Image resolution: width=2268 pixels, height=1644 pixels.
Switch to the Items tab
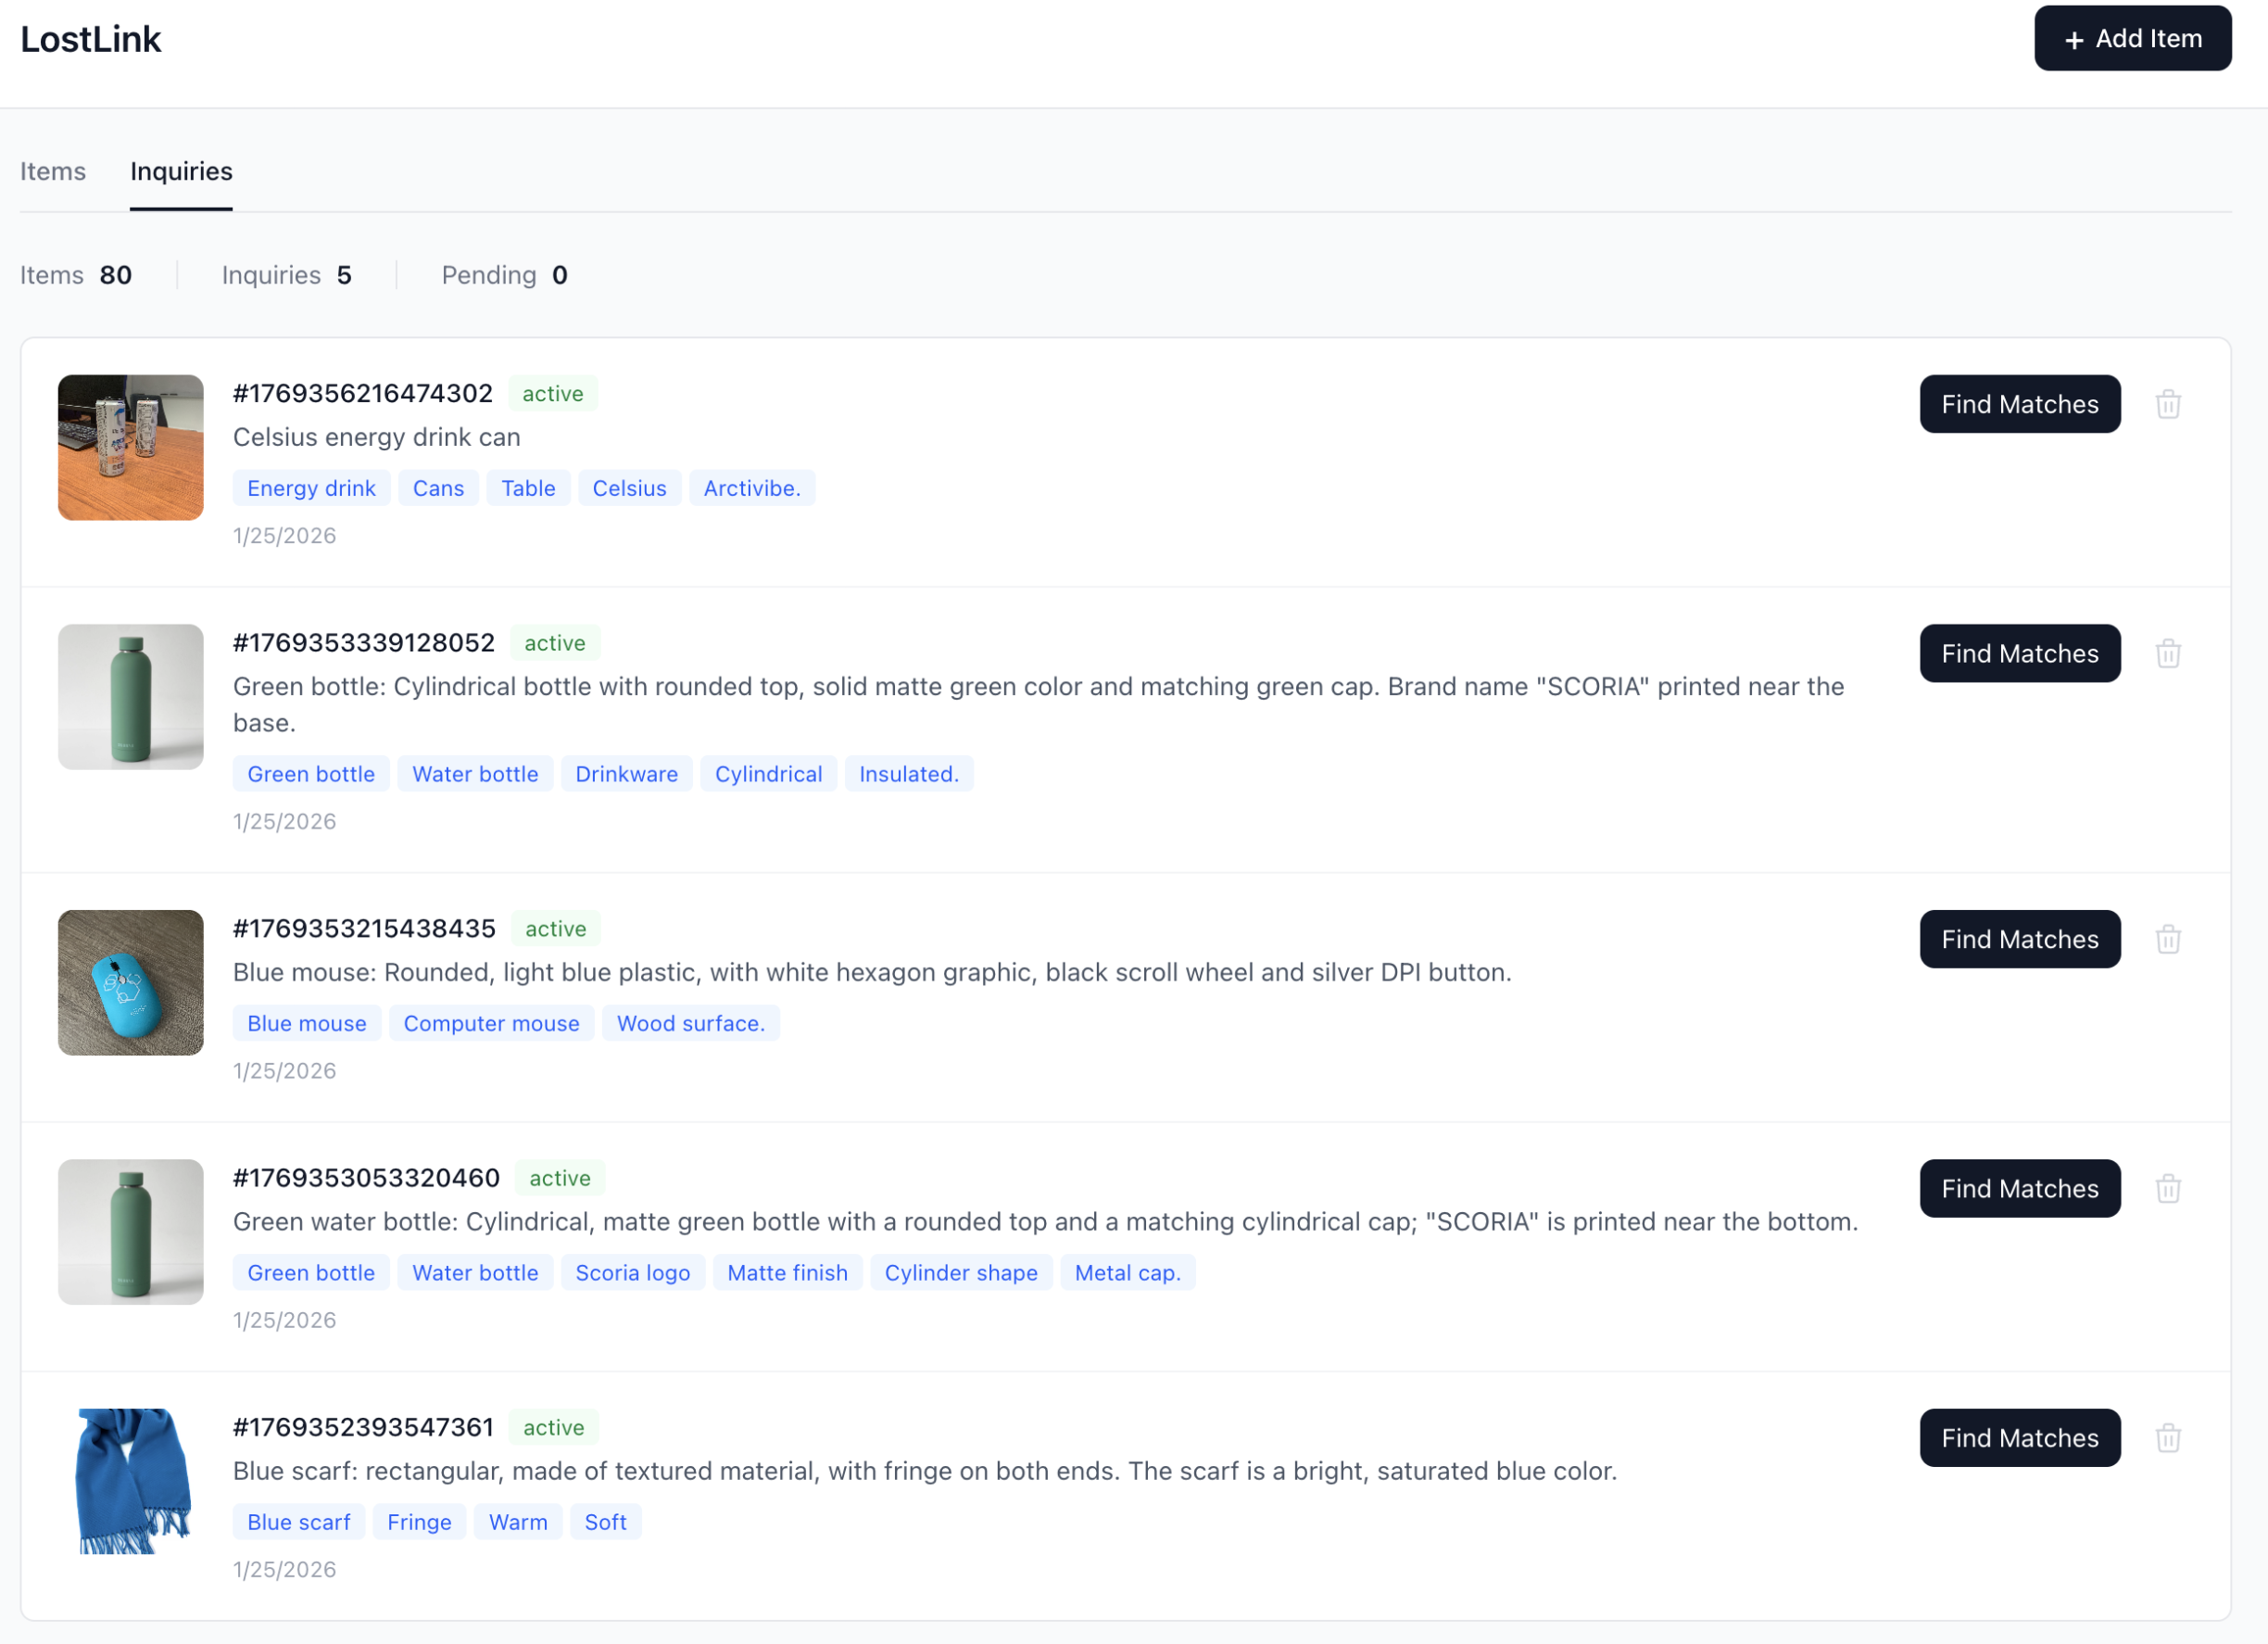[53, 171]
